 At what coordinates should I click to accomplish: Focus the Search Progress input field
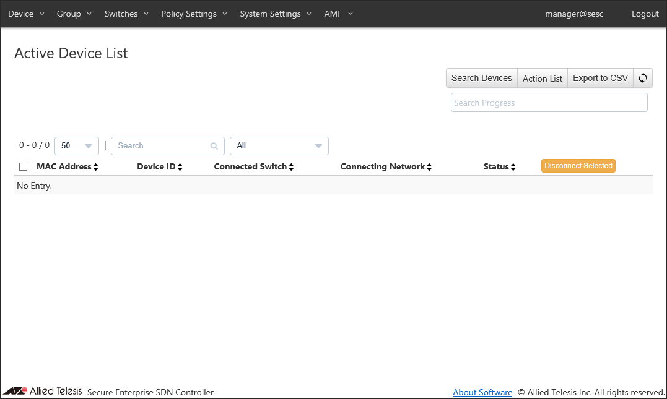(x=549, y=103)
